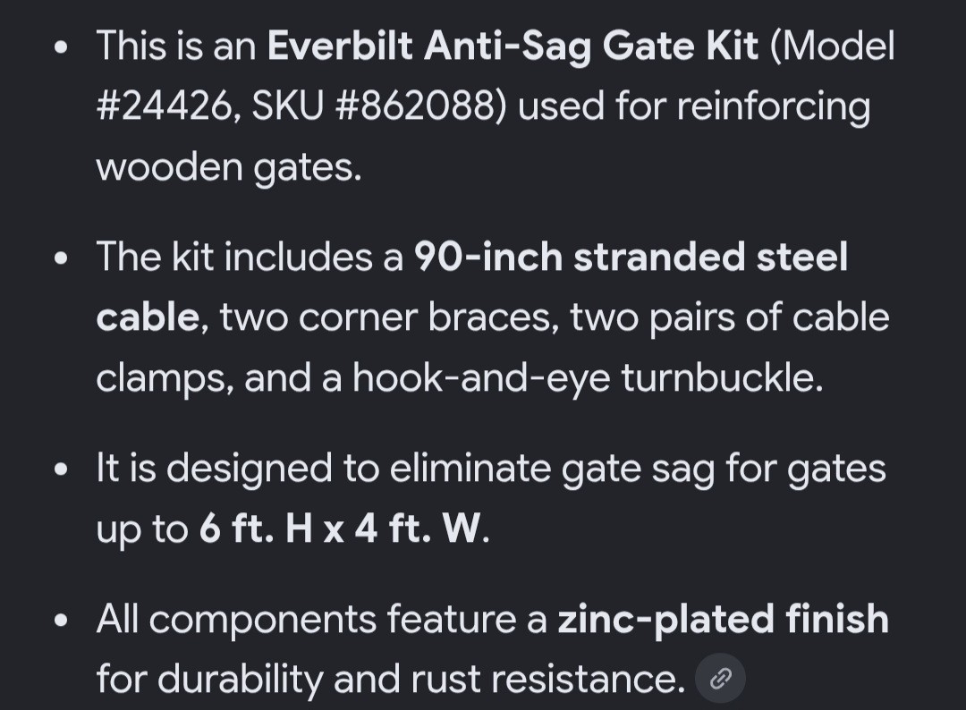Click the bullet before 'All components'
This screenshot has height=710, width=966.
(x=61, y=621)
